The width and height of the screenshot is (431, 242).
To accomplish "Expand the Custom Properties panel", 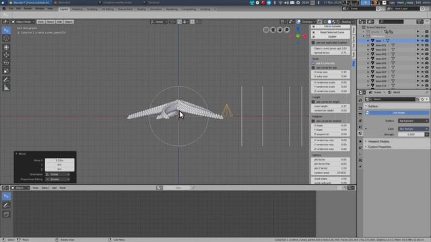I will pyautogui.click(x=379, y=147).
